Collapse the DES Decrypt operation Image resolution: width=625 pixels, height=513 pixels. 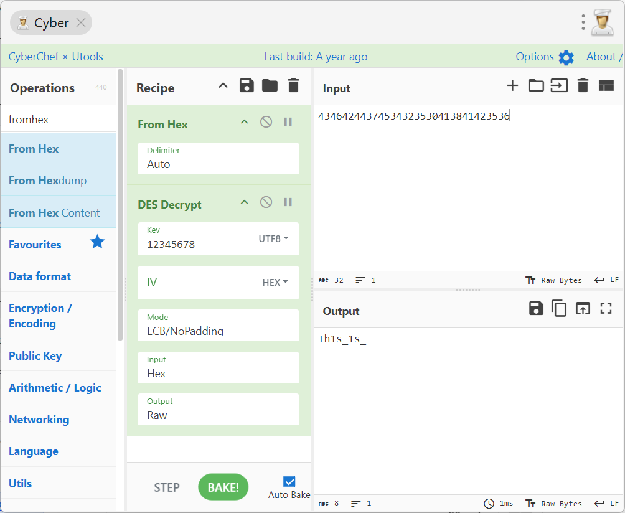[x=245, y=202]
